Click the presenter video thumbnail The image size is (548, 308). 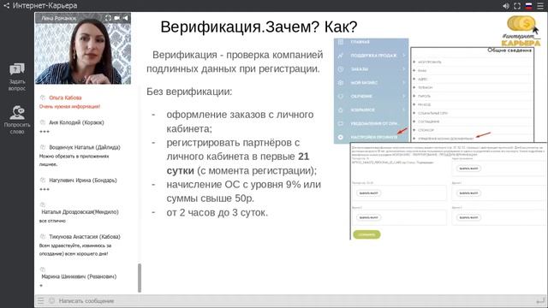pos(83,49)
